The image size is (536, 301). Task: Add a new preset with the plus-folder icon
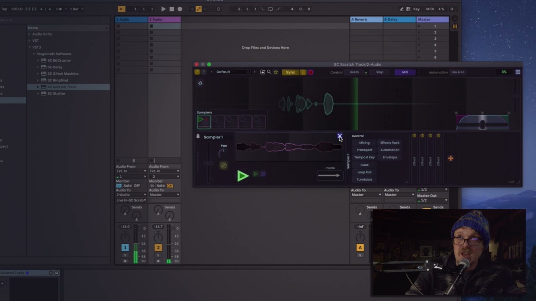[263, 72]
